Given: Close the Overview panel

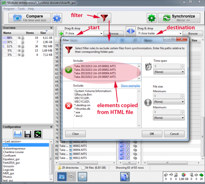Looking at the screenshot, I should click(51, 28).
